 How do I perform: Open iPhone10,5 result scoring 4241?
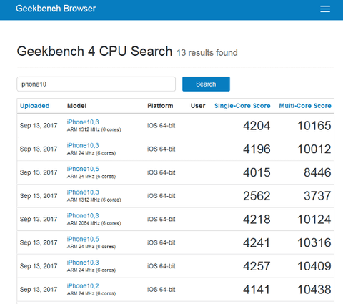click(x=83, y=239)
